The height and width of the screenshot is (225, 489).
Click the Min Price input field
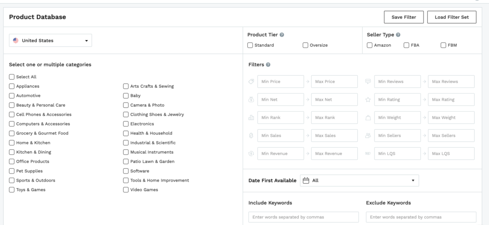[x=280, y=82]
